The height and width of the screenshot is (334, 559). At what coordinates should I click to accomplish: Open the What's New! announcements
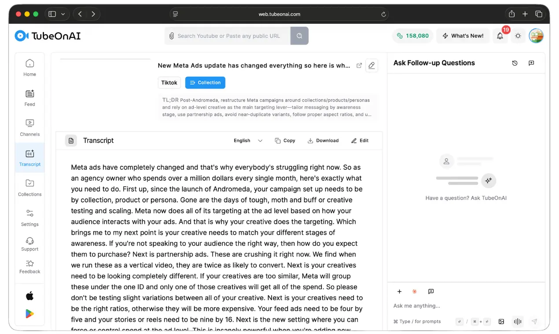(x=463, y=36)
